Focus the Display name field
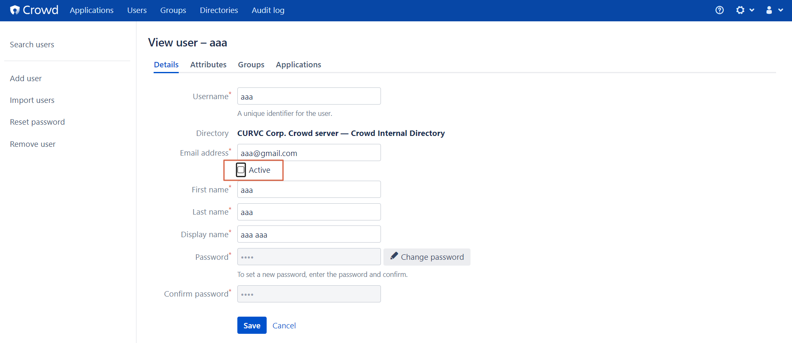The image size is (792, 343). pyautogui.click(x=309, y=234)
